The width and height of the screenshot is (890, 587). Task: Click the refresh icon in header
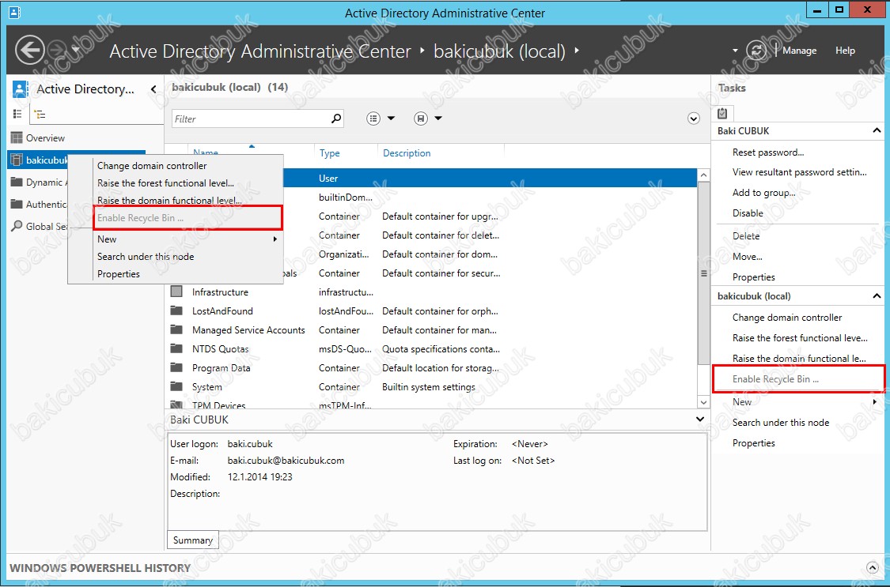pos(756,51)
